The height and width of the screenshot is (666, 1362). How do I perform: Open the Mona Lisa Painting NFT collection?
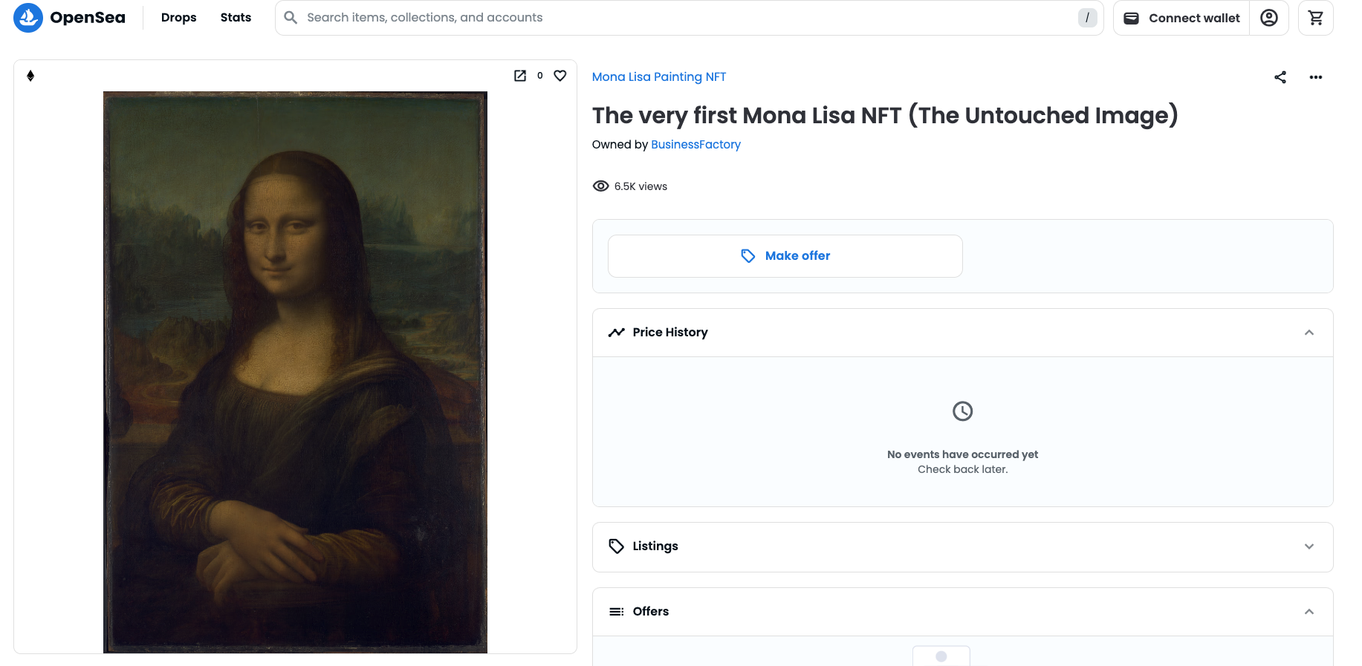(x=659, y=76)
